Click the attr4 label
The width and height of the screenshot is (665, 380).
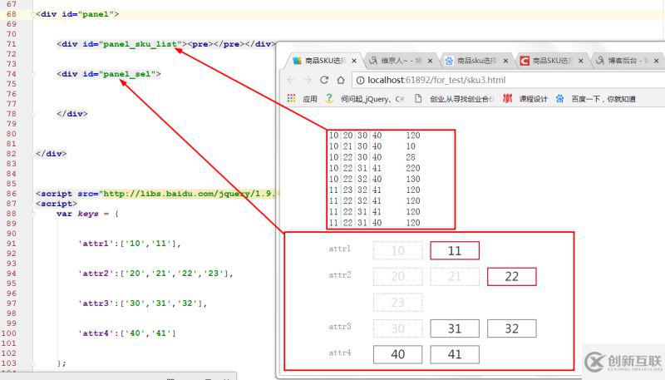340,353
